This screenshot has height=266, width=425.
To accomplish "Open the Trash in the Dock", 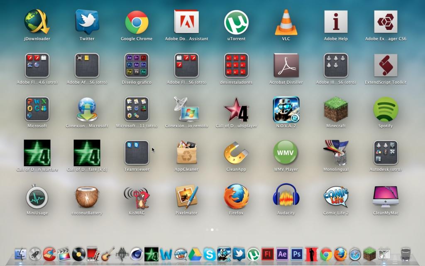I will [406, 254].
